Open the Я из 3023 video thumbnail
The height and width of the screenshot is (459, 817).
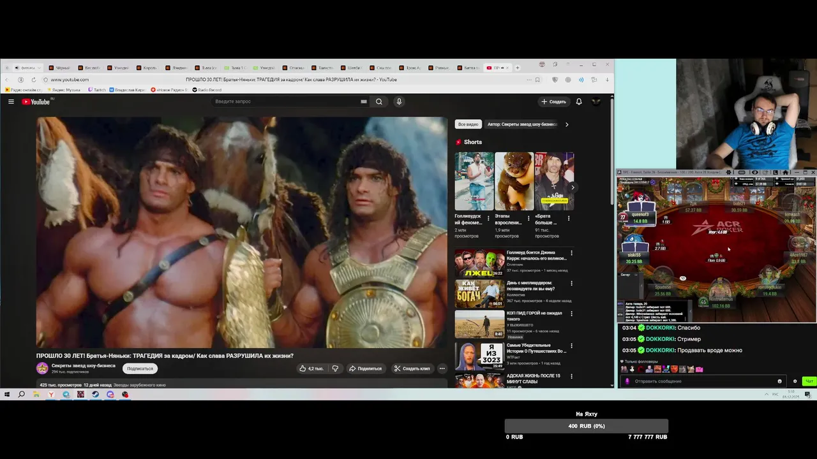(479, 356)
